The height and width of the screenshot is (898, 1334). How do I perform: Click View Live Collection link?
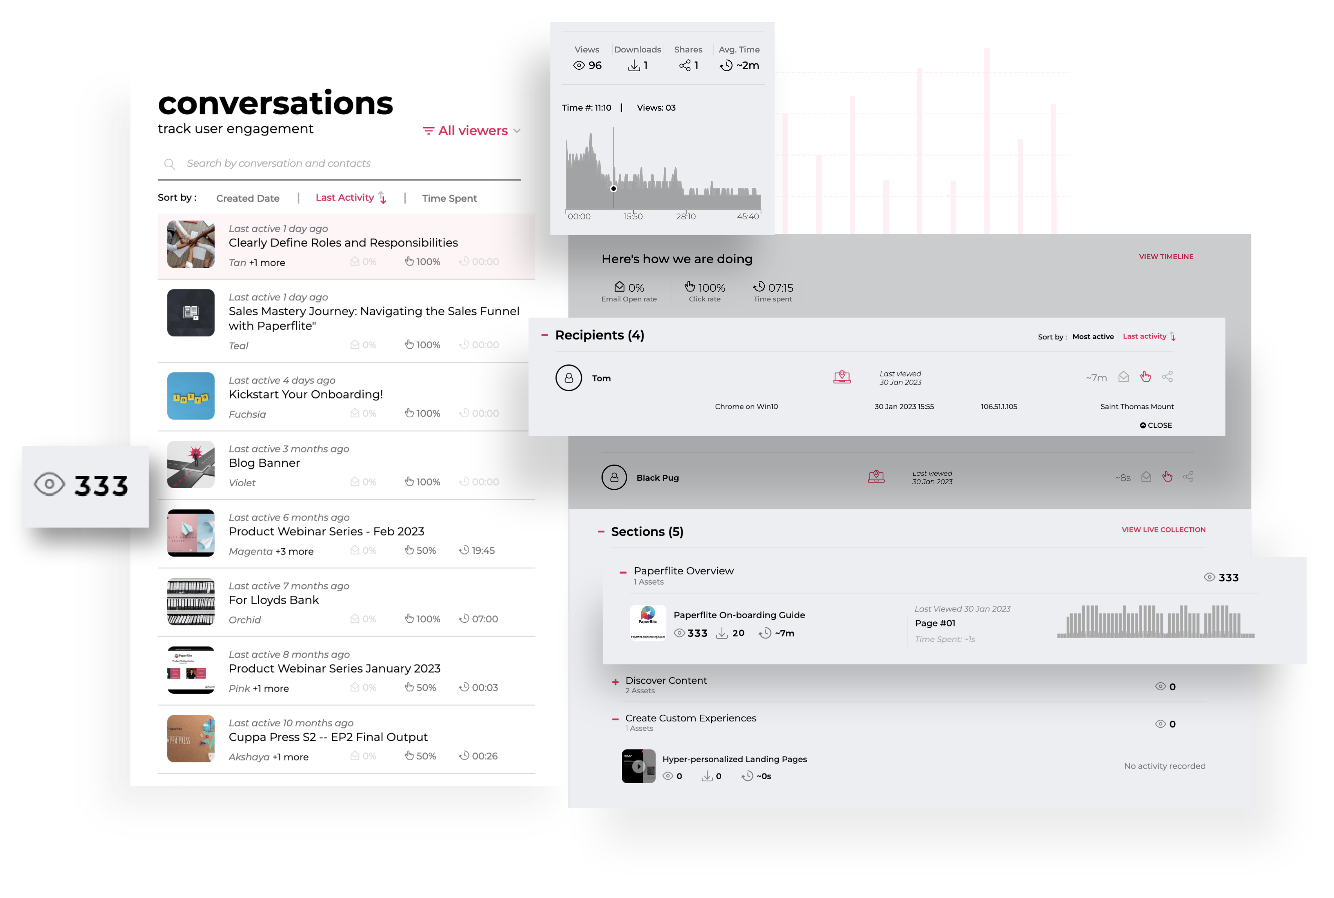click(x=1163, y=529)
